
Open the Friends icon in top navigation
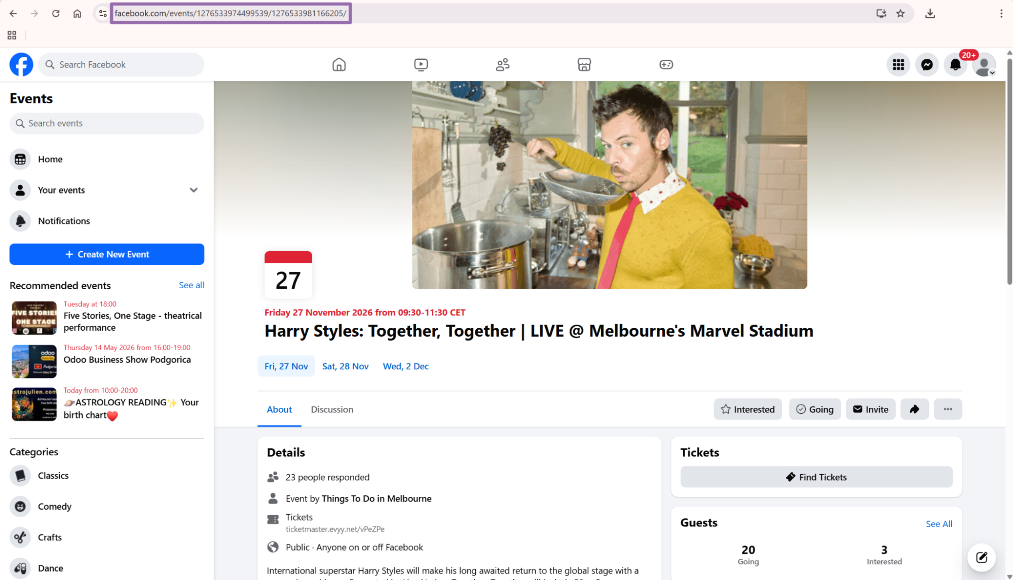pyautogui.click(x=502, y=64)
